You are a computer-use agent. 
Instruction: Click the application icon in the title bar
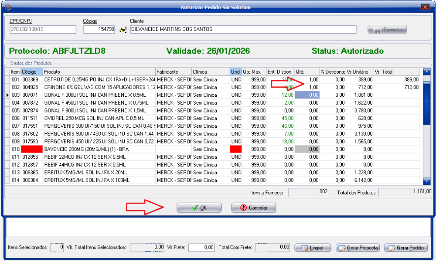point(6,7)
